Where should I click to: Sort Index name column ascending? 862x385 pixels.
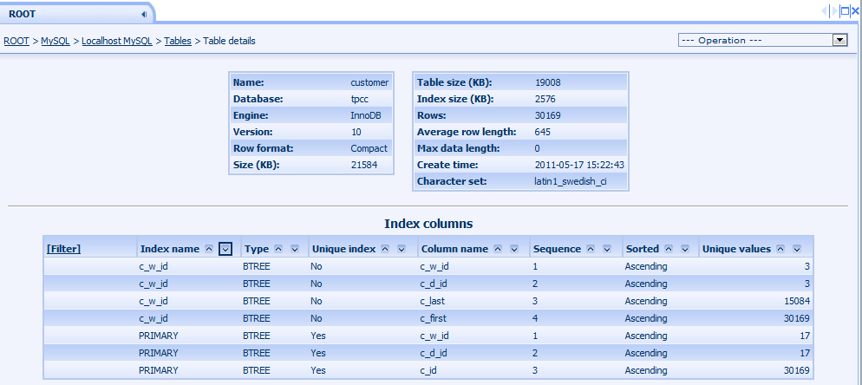click(208, 249)
